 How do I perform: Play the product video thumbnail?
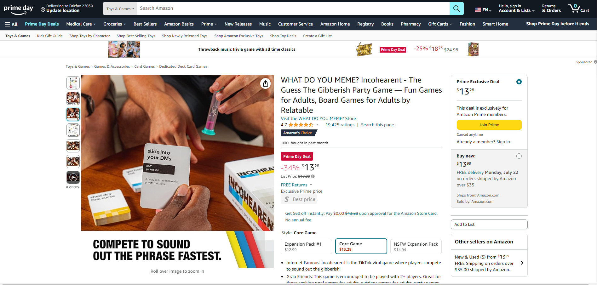tap(73, 177)
